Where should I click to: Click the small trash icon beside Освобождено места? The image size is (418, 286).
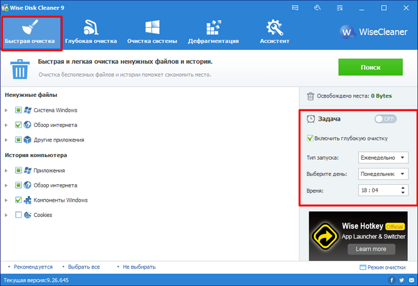click(x=310, y=96)
